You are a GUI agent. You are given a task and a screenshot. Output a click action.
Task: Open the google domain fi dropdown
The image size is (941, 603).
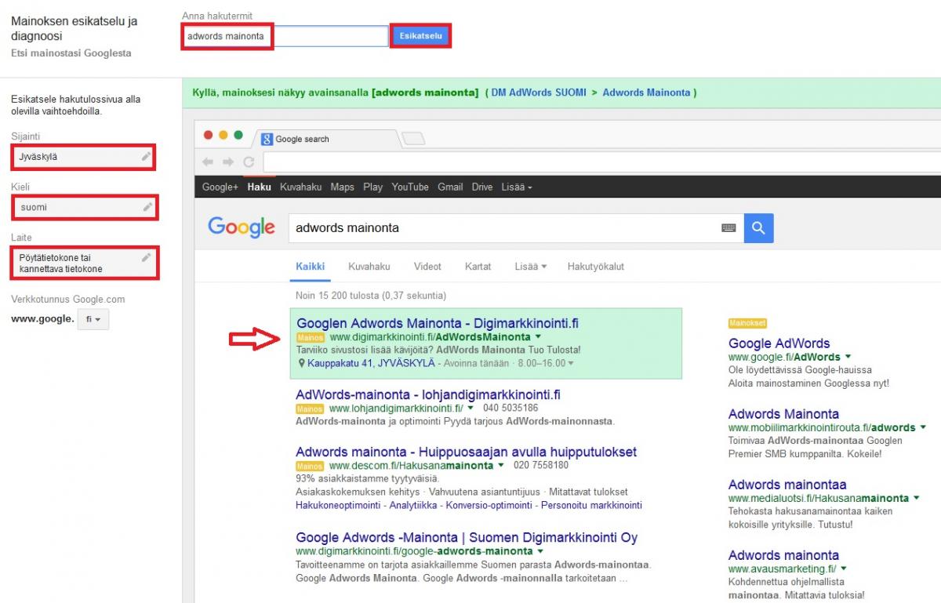click(x=93, y=319)
